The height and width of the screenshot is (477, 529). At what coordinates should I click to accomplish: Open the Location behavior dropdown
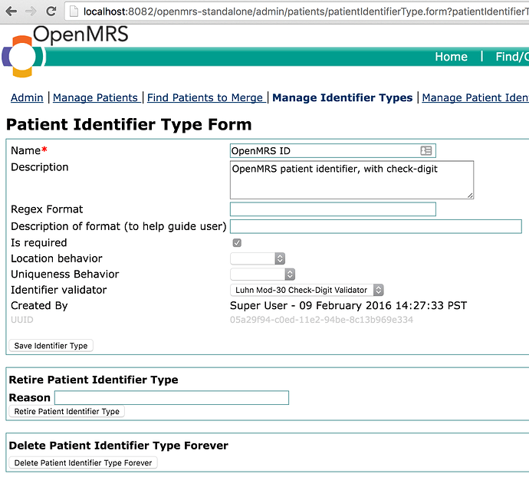pyautogui.click(x=258, y=258)
